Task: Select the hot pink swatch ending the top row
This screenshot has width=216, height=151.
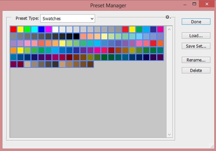Action: click(x=160, y=29)
